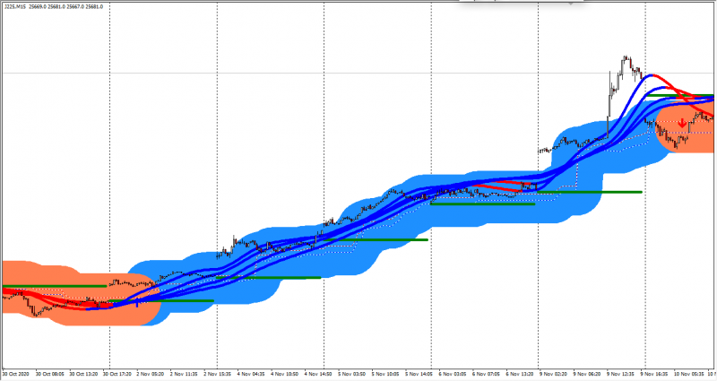
Task: Select the "6 Nov 03:05" axis label
Action: [453, 374]
